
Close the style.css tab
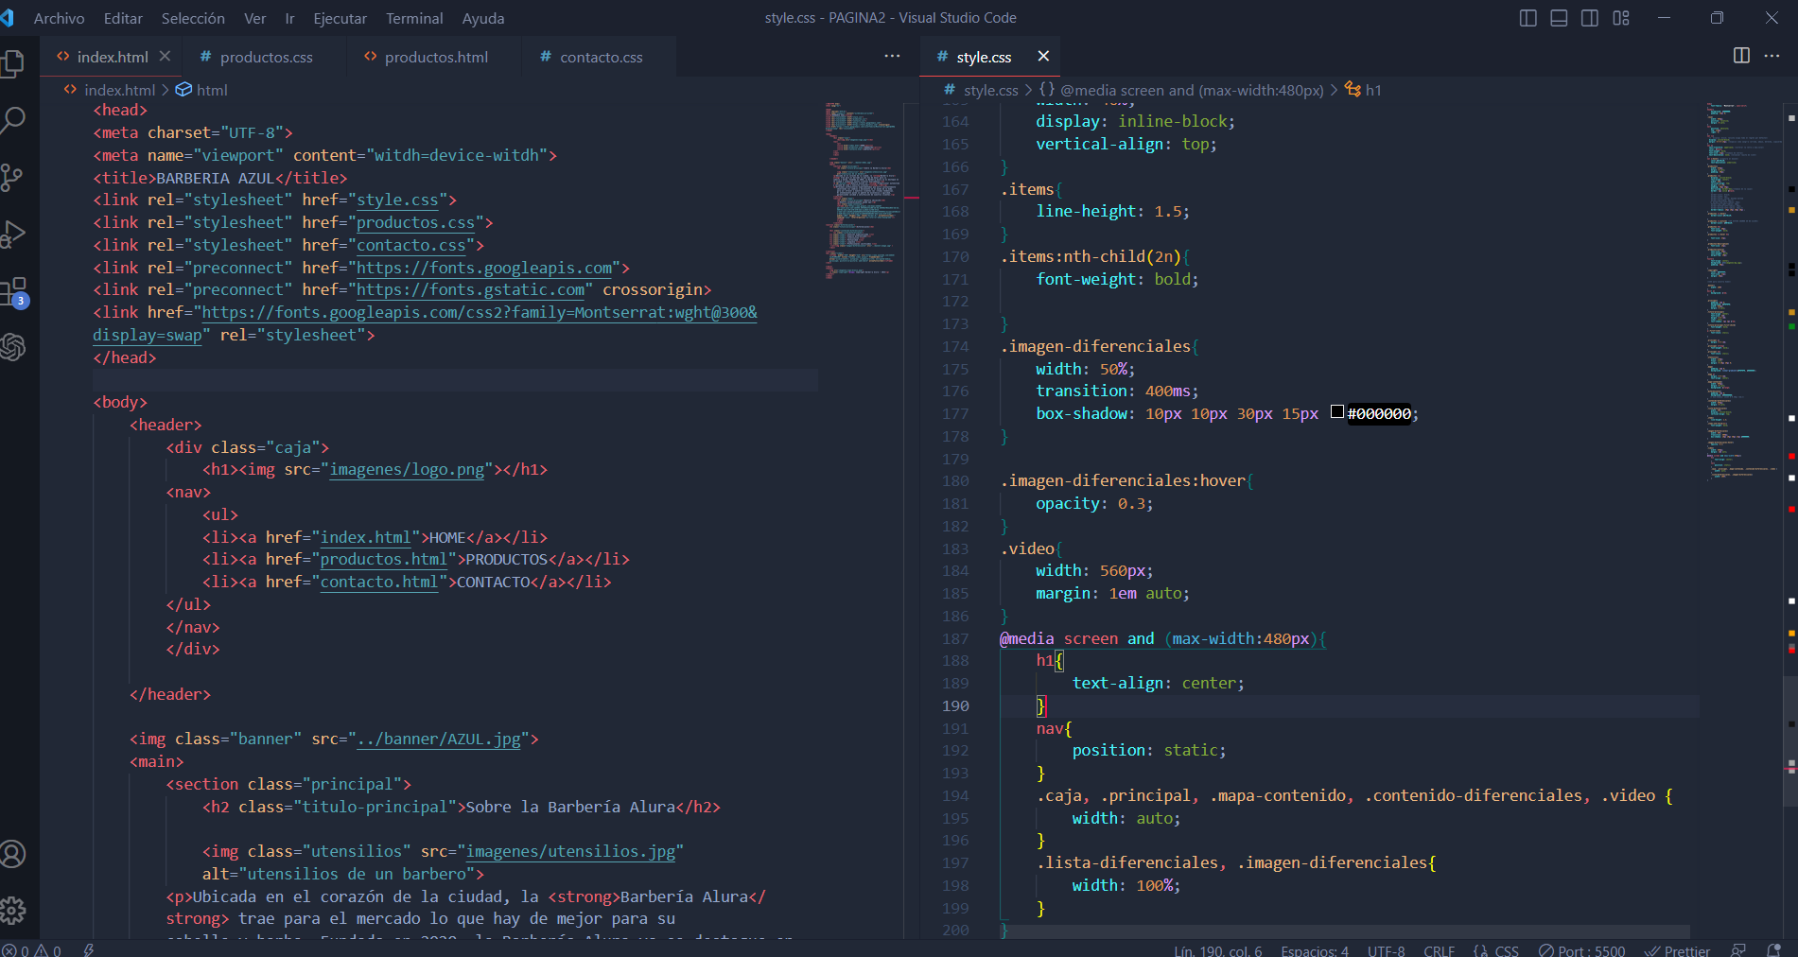click(x=1043, y=57)
